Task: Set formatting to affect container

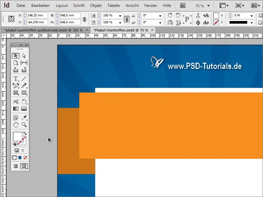Action: pyautogui.click(x=17, y=150)
